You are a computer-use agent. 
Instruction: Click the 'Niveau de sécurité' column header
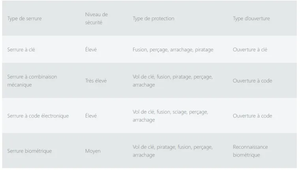(x=96, y=19)
